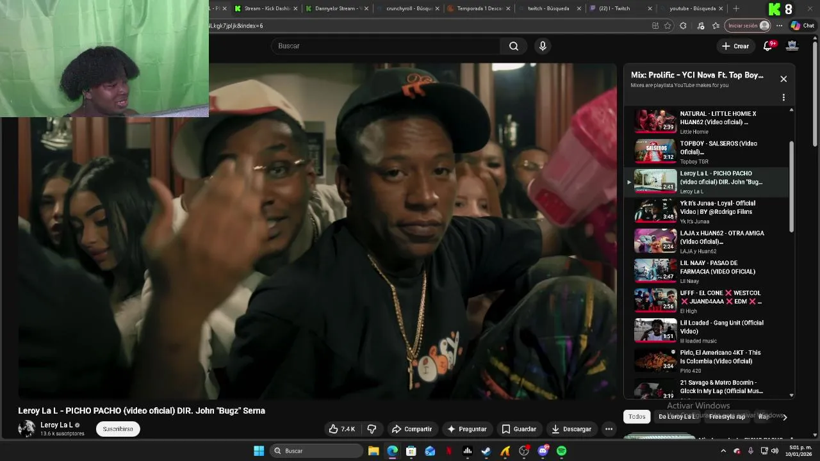
Task: Close the crunchyroll - Búsqueda tab
Action: pyautogui.click(x=438, y=8)
